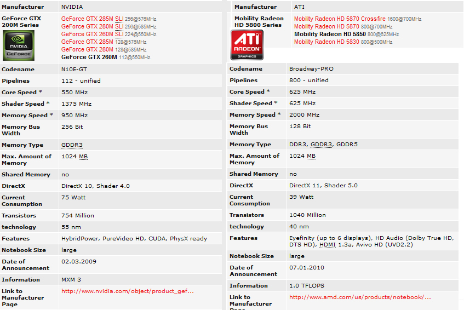Open Mobility Radeon HD 5870 800@700MHz link
This screenshot has width=464, height=310.
(326, 27)
